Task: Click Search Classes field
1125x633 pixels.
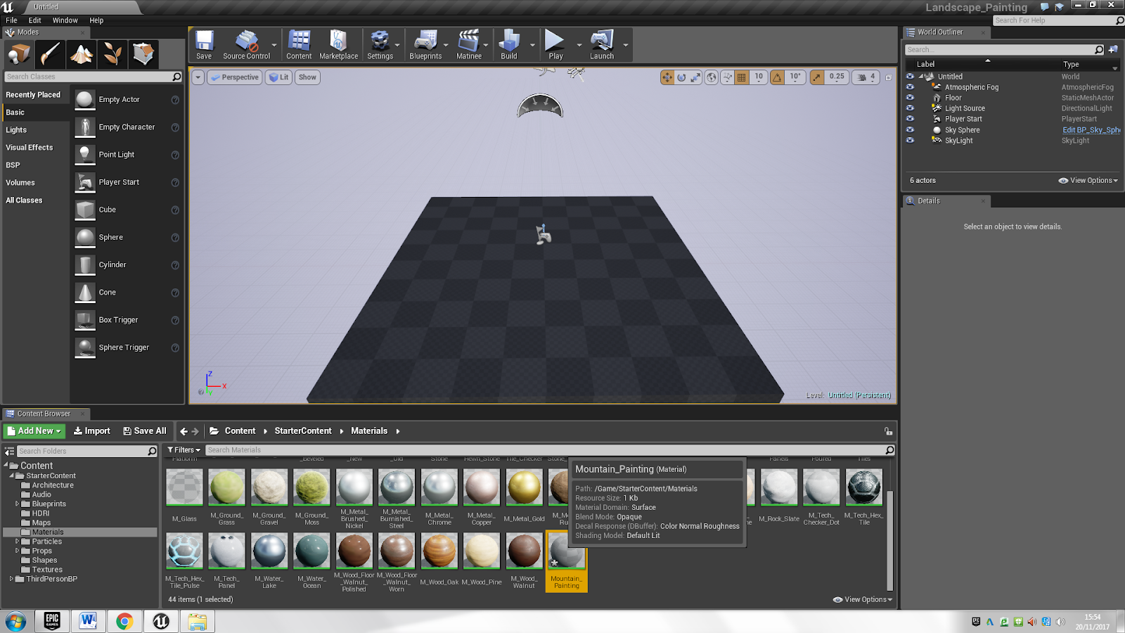Action: coord(88,77)
